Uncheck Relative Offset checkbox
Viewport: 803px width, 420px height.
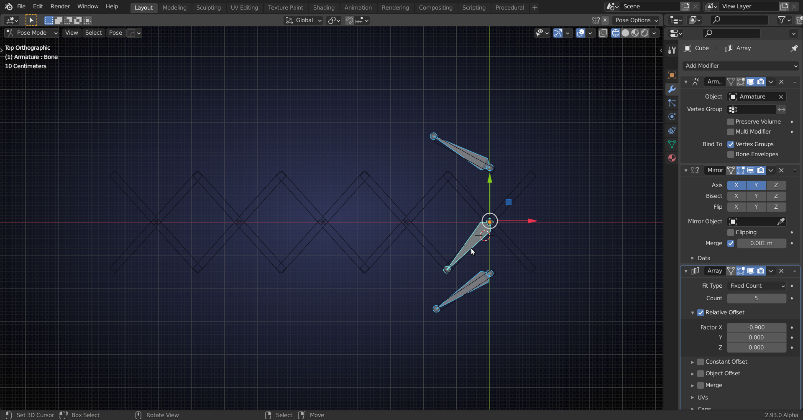point(701,313)
